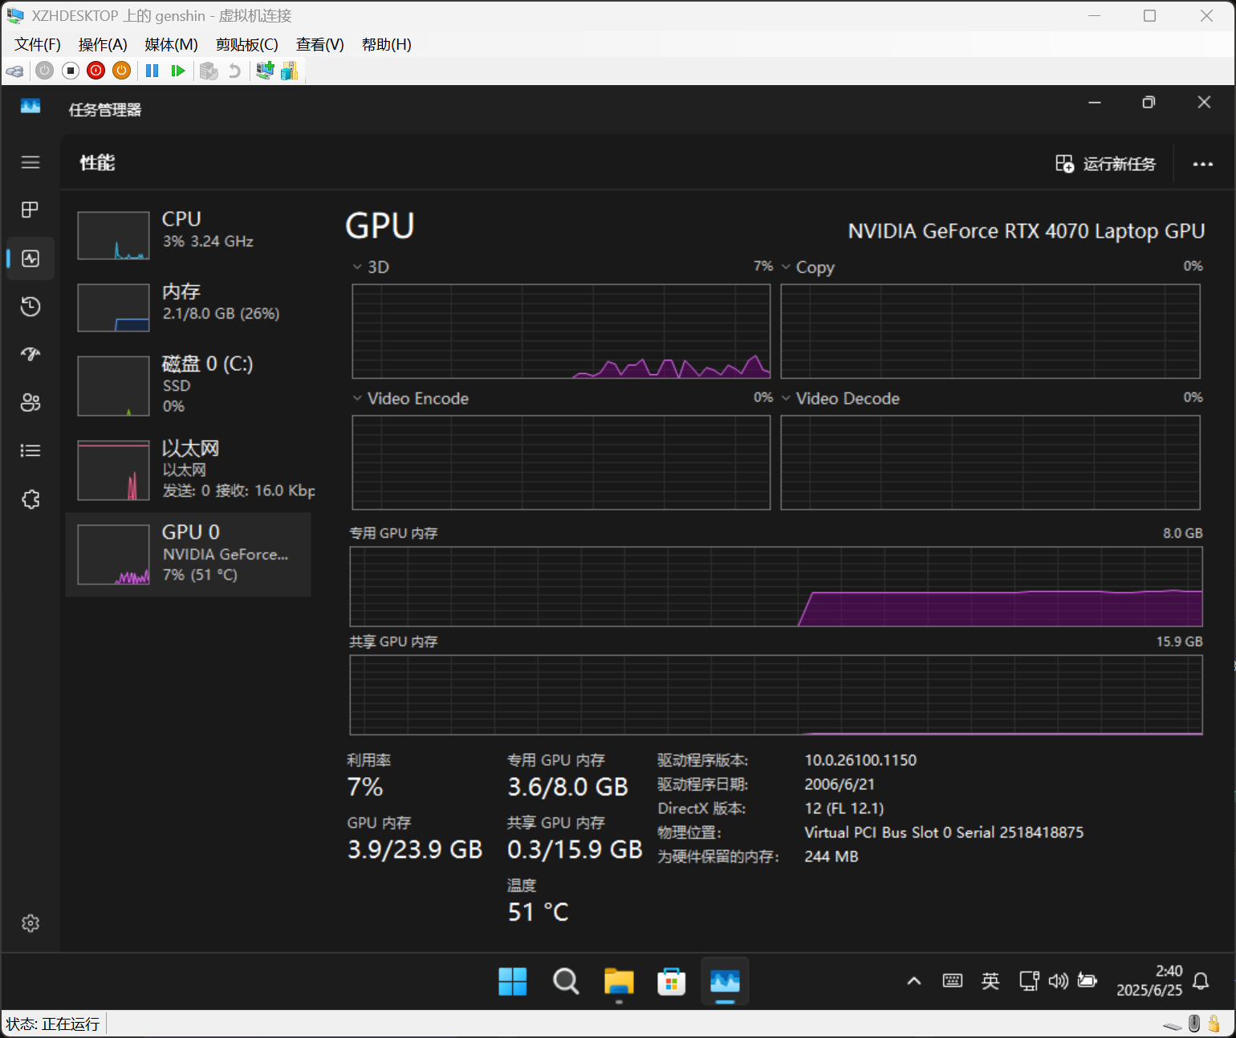Click the lock icon in Hyper-V status bar
The width and height of the screenshot is (1236, 1038).
1214,1024
